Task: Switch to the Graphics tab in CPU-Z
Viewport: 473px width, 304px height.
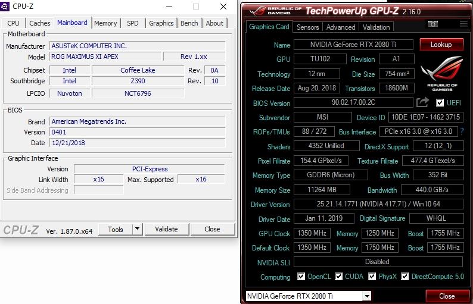Action: 161,23
